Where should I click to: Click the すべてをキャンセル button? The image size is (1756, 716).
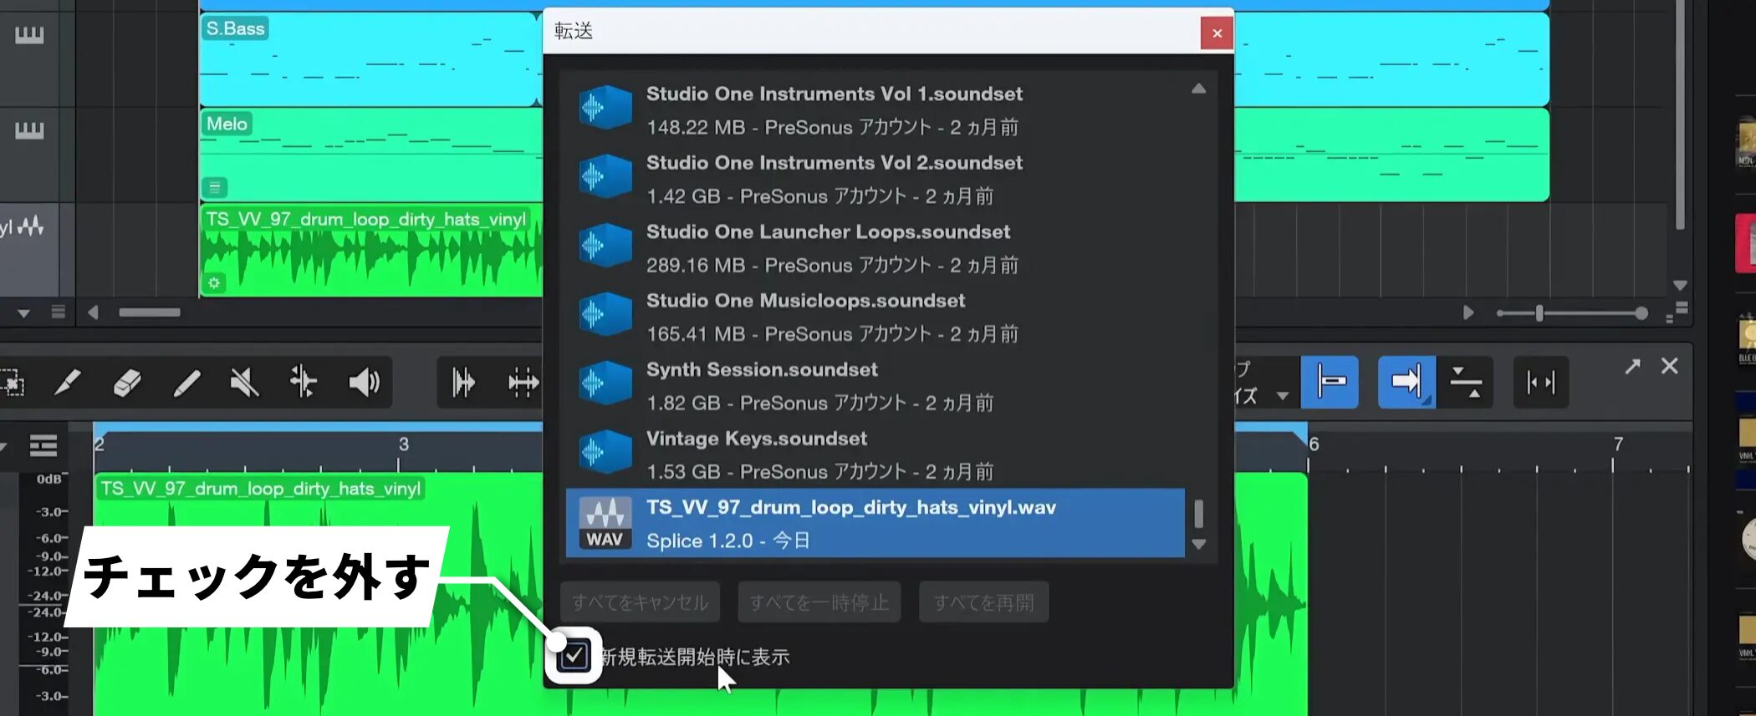pos(640,602)
